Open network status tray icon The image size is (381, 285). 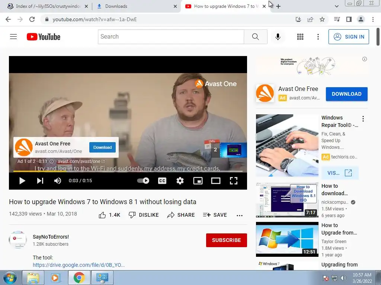334,278
